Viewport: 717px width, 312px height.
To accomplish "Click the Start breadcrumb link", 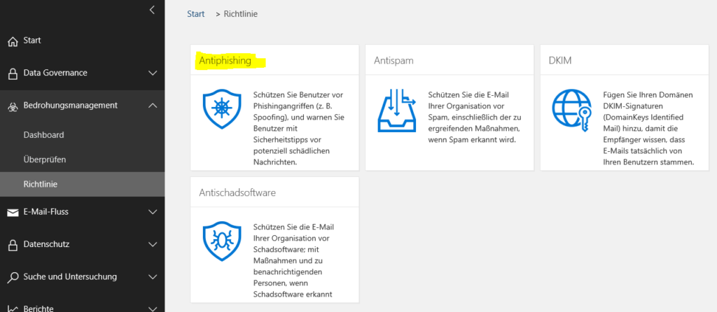I will 196,14.
